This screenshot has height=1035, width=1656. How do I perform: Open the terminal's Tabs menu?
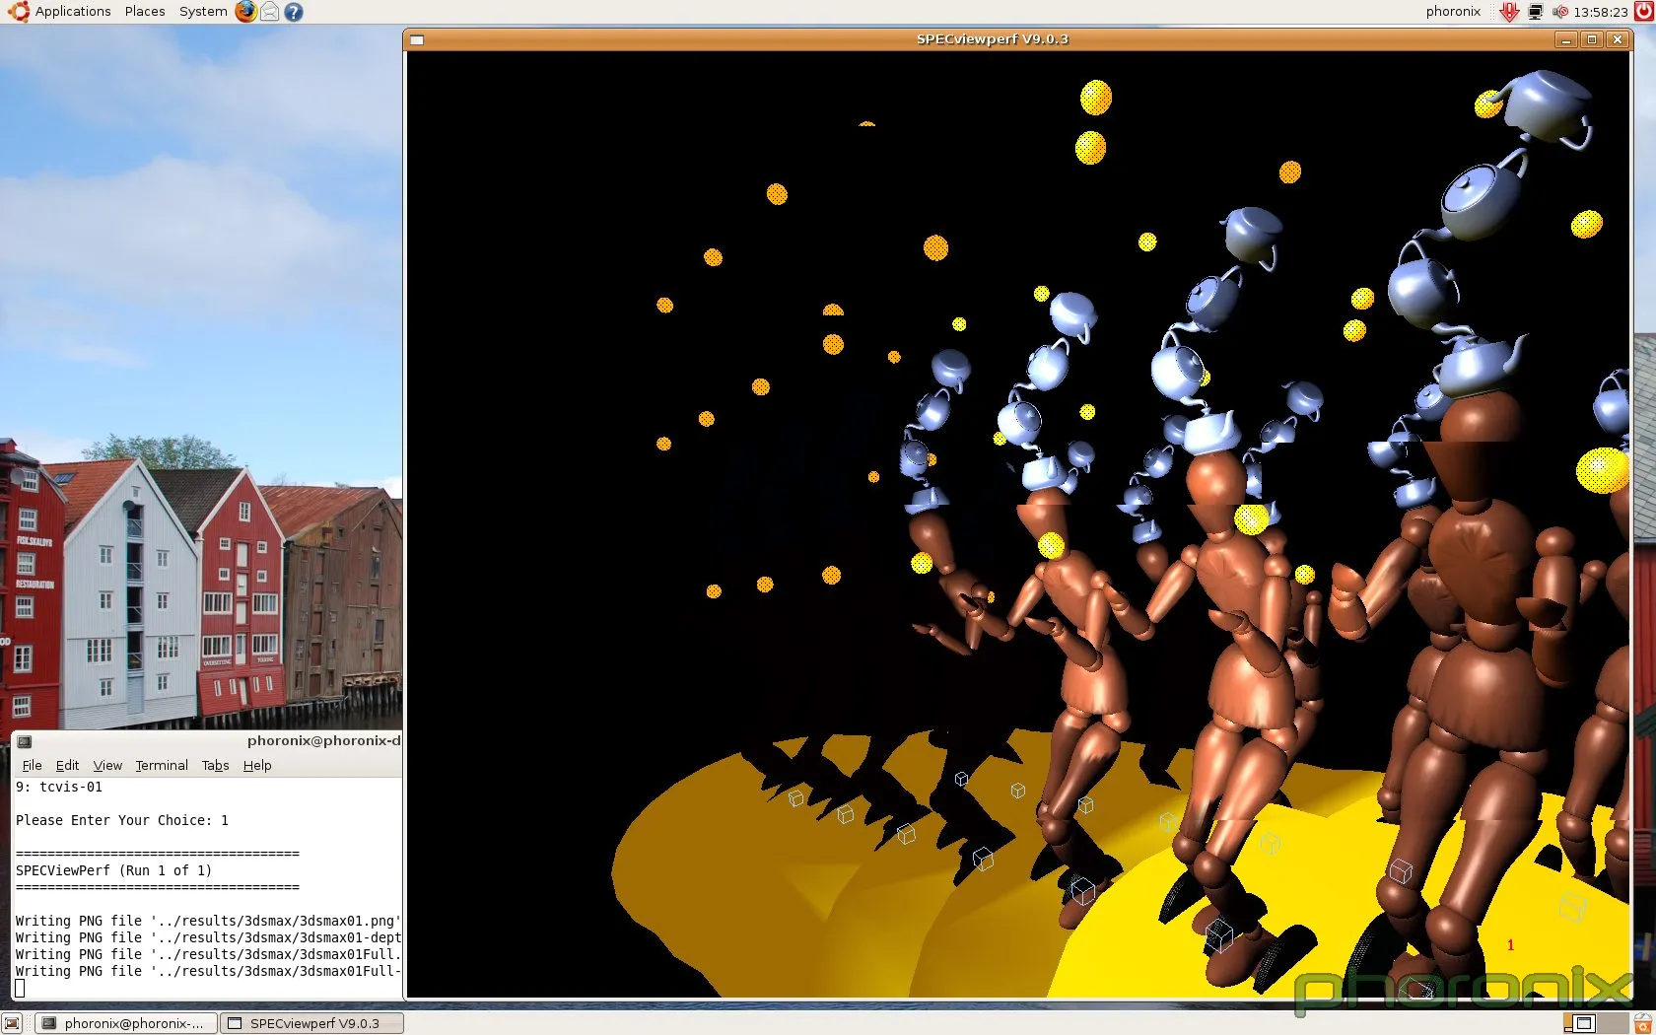point(215,765)
